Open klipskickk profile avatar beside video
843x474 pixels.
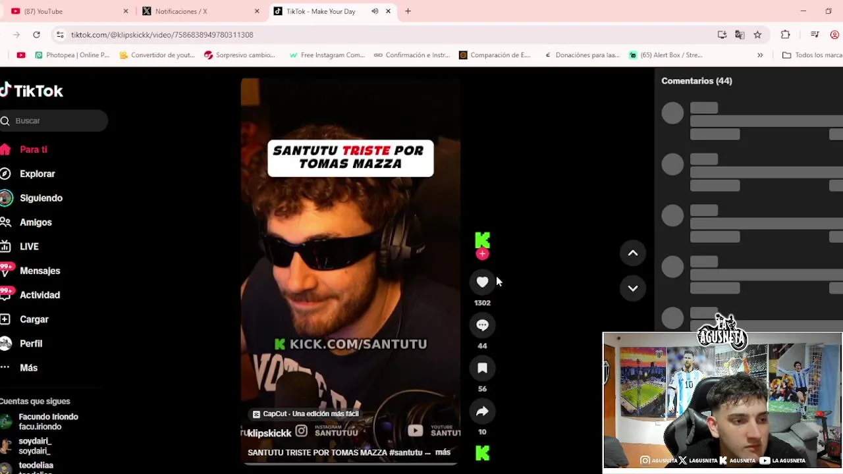tap(482, 240)
